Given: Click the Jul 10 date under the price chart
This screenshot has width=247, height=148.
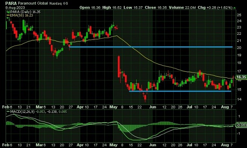Looking at the screenshot, I should pyautogui.click(x=192, y=107).
